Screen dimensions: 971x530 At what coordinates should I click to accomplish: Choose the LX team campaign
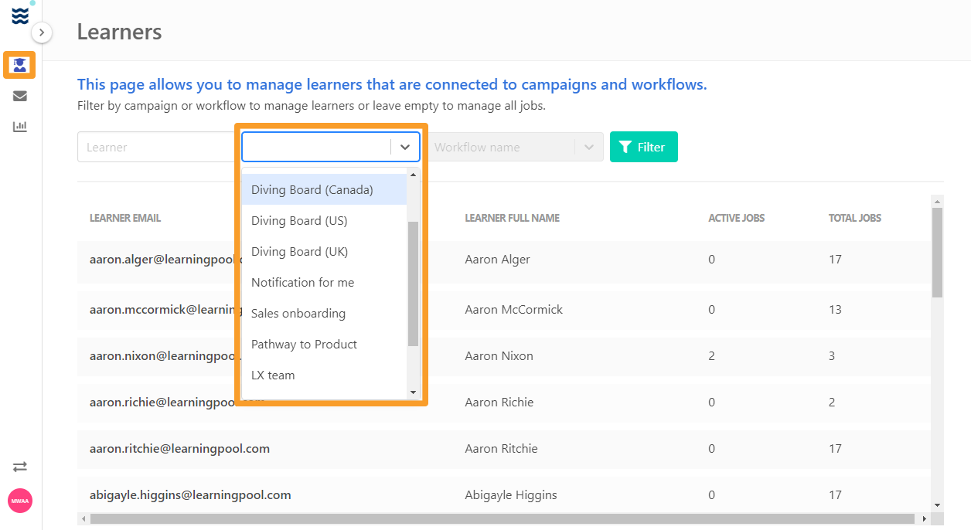(x=273, y=375)
